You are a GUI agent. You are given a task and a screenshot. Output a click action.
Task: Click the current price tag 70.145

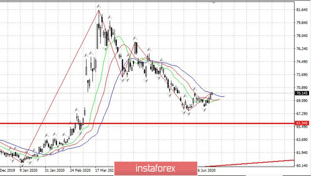click(x=302, y=93)
